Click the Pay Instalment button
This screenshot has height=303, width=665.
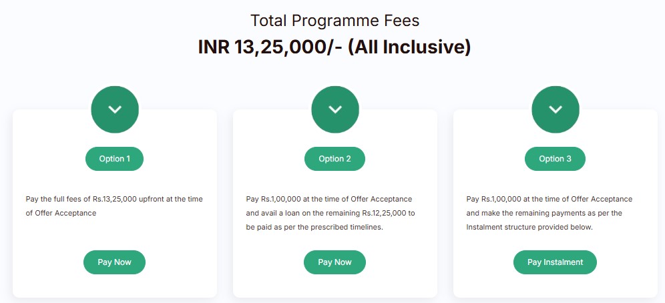click(555, 262)
